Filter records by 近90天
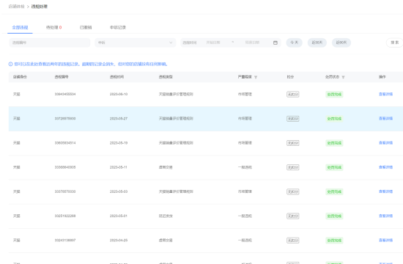 click(341, 43)
